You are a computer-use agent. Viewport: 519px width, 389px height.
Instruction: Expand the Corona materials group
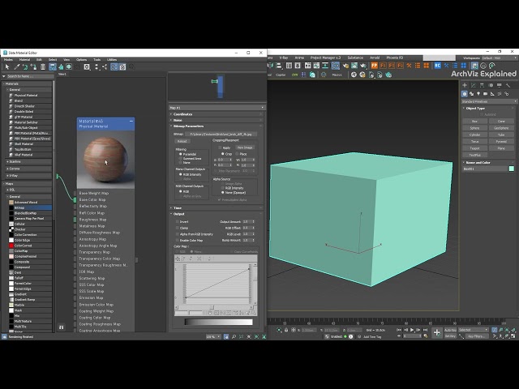(28, 169)
